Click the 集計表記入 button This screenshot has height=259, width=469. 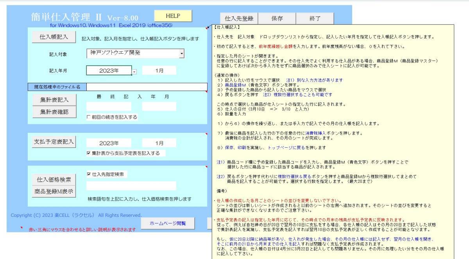pos(54,100)
